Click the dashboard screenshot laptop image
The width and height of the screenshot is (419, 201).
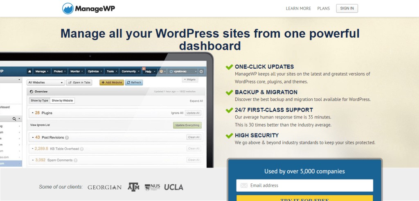point(106,110)
